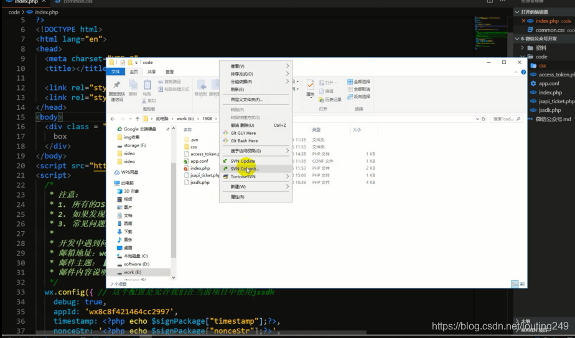Screen dimensions: 575x338
Task: Click work (E:) in address breadcrumb
Action: pyautogui.click(x=185, y=119)
